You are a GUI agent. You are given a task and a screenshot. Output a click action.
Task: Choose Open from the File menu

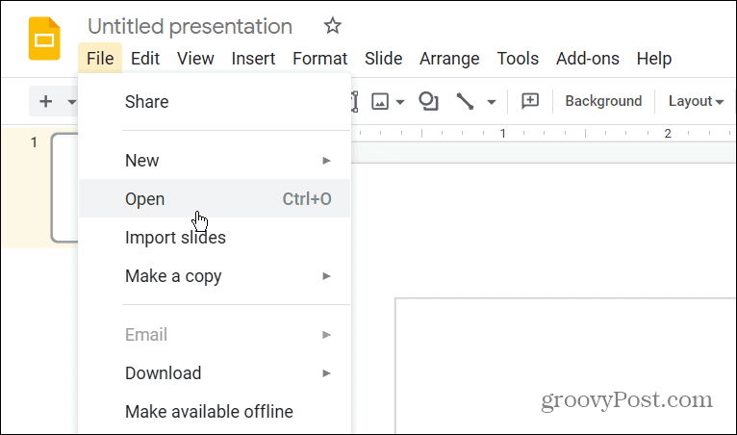tap(144, 199)
